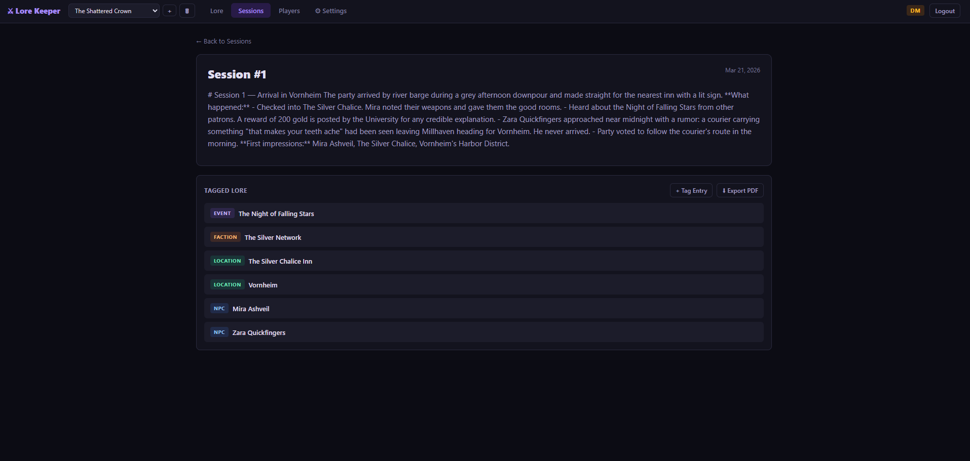Click the EVENT badge on Falling Stars
The width and height of the screenshot is (970, 461).
click(222, 214)
